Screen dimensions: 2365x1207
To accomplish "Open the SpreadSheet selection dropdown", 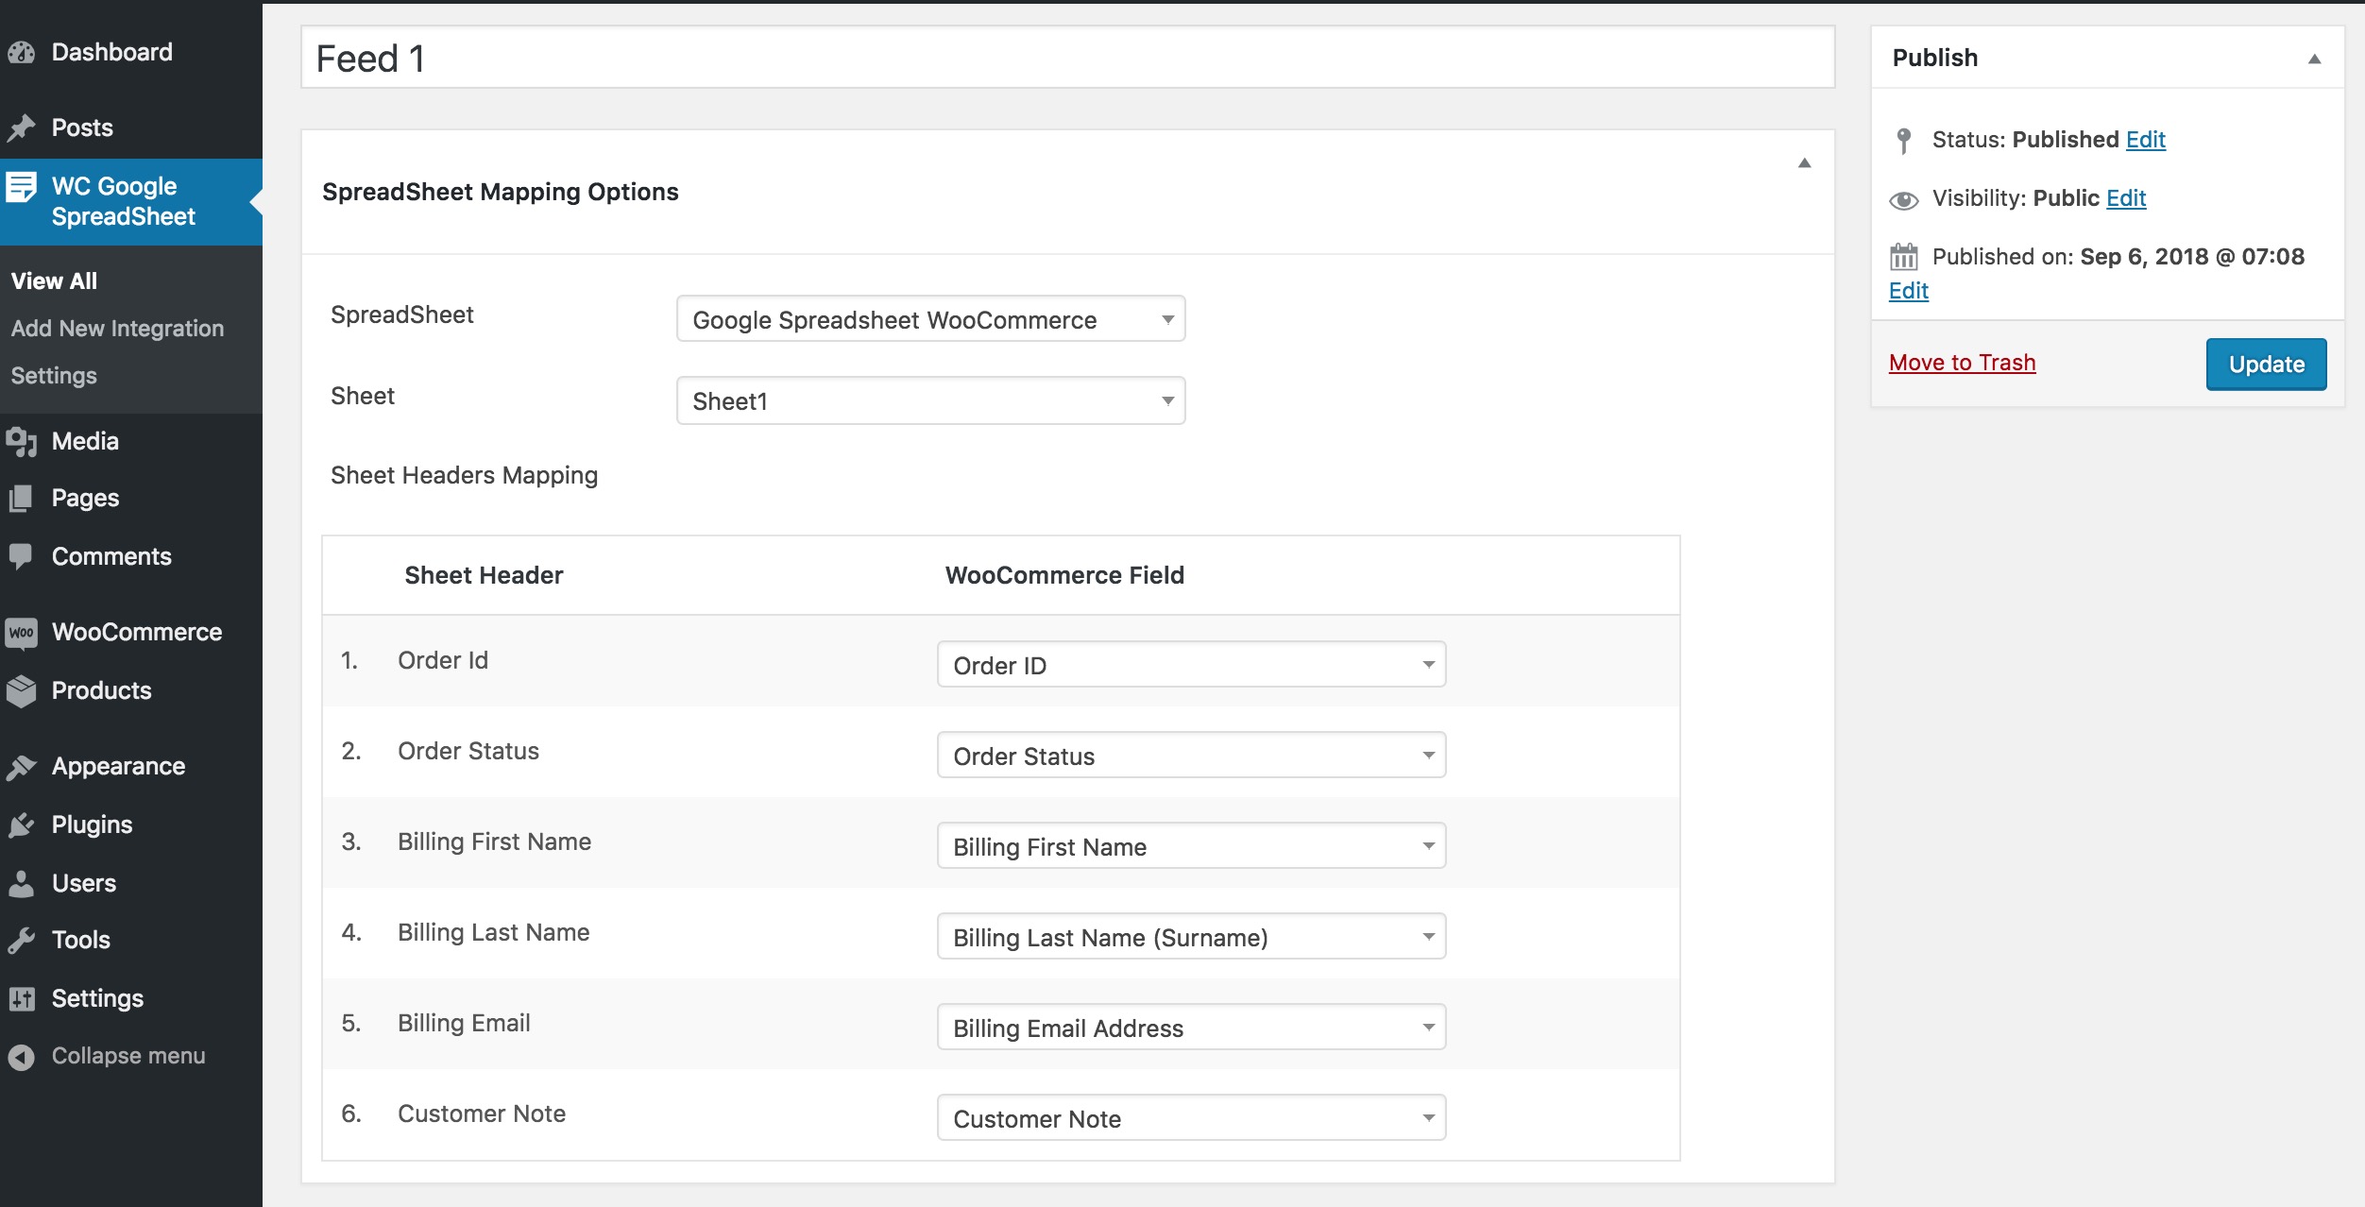I will [929, 319].
